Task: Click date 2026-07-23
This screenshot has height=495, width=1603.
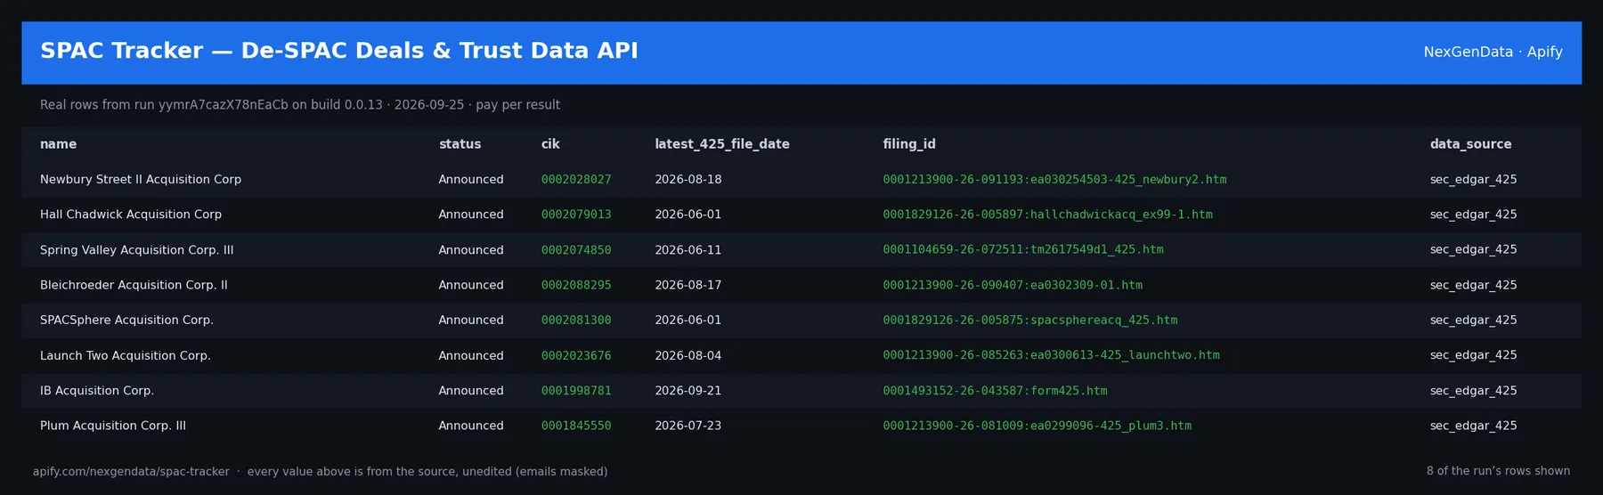Action: (688, 426)
